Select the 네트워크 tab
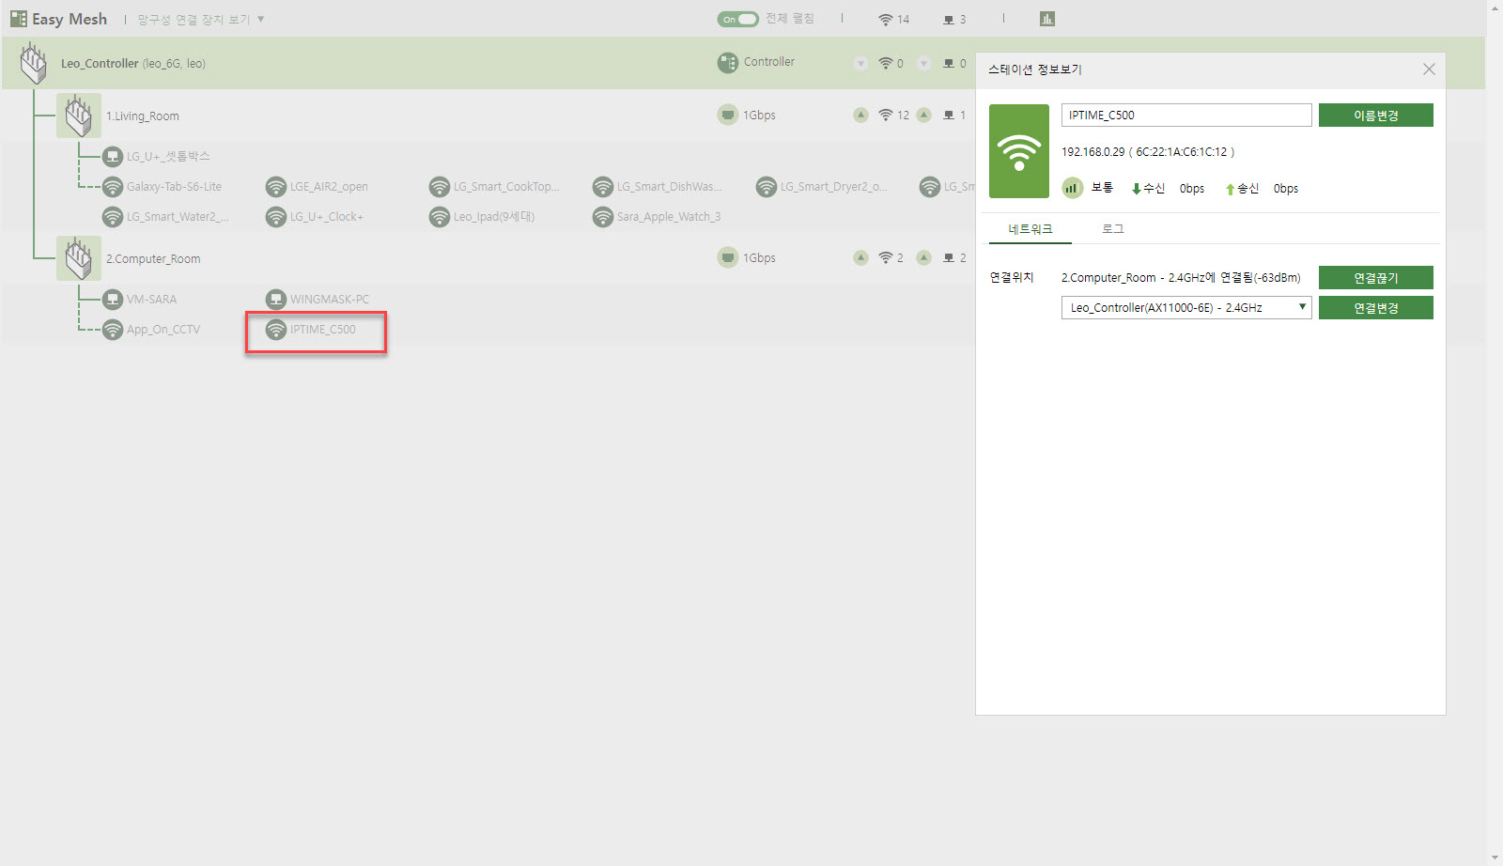The image size is (1503, 866). pos(1030,228)
